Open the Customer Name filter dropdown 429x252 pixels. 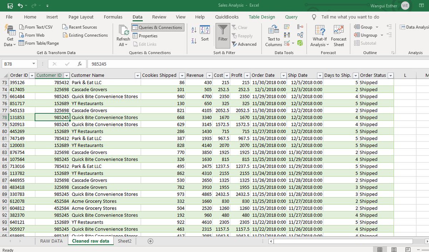(138, 76)
